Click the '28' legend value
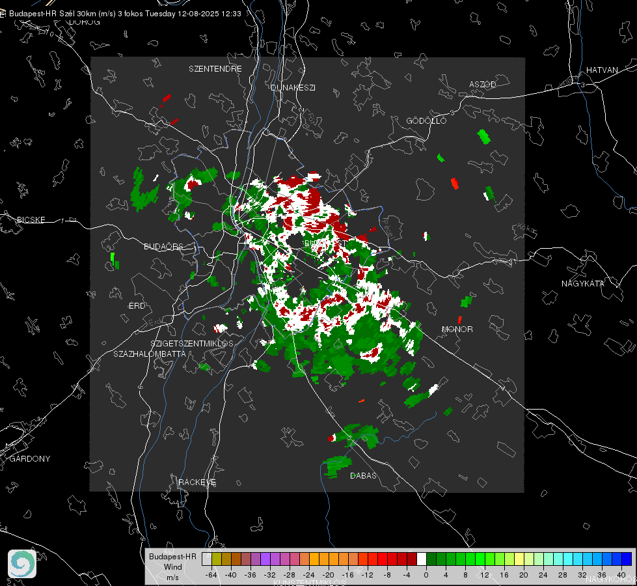The width and height of the screenshot is (637, 586). coord(563,575)
